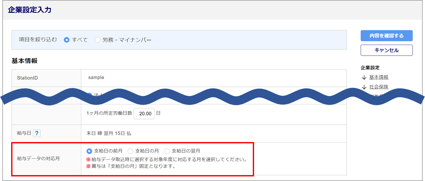Select the すべて filter radio button
This screenshot has width=425, height=181.
[x=67, y=40]
